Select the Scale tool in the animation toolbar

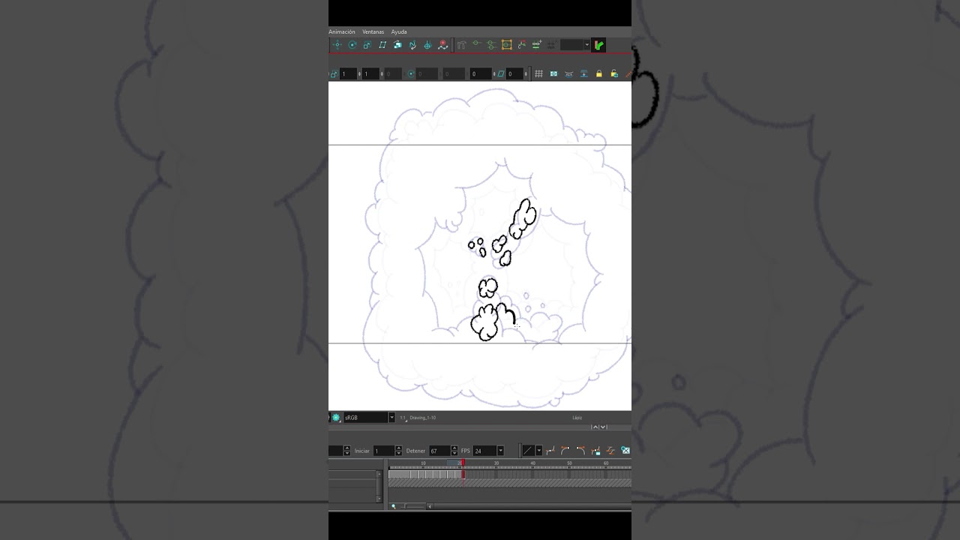tap(367, 45)
